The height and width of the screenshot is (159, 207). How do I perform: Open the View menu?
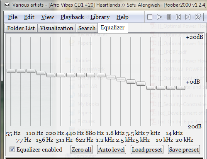point(47,17)
